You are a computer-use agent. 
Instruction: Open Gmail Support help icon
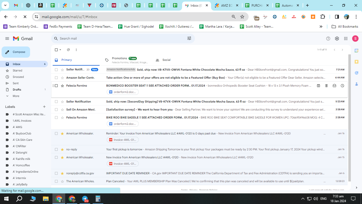coord(328,39)
